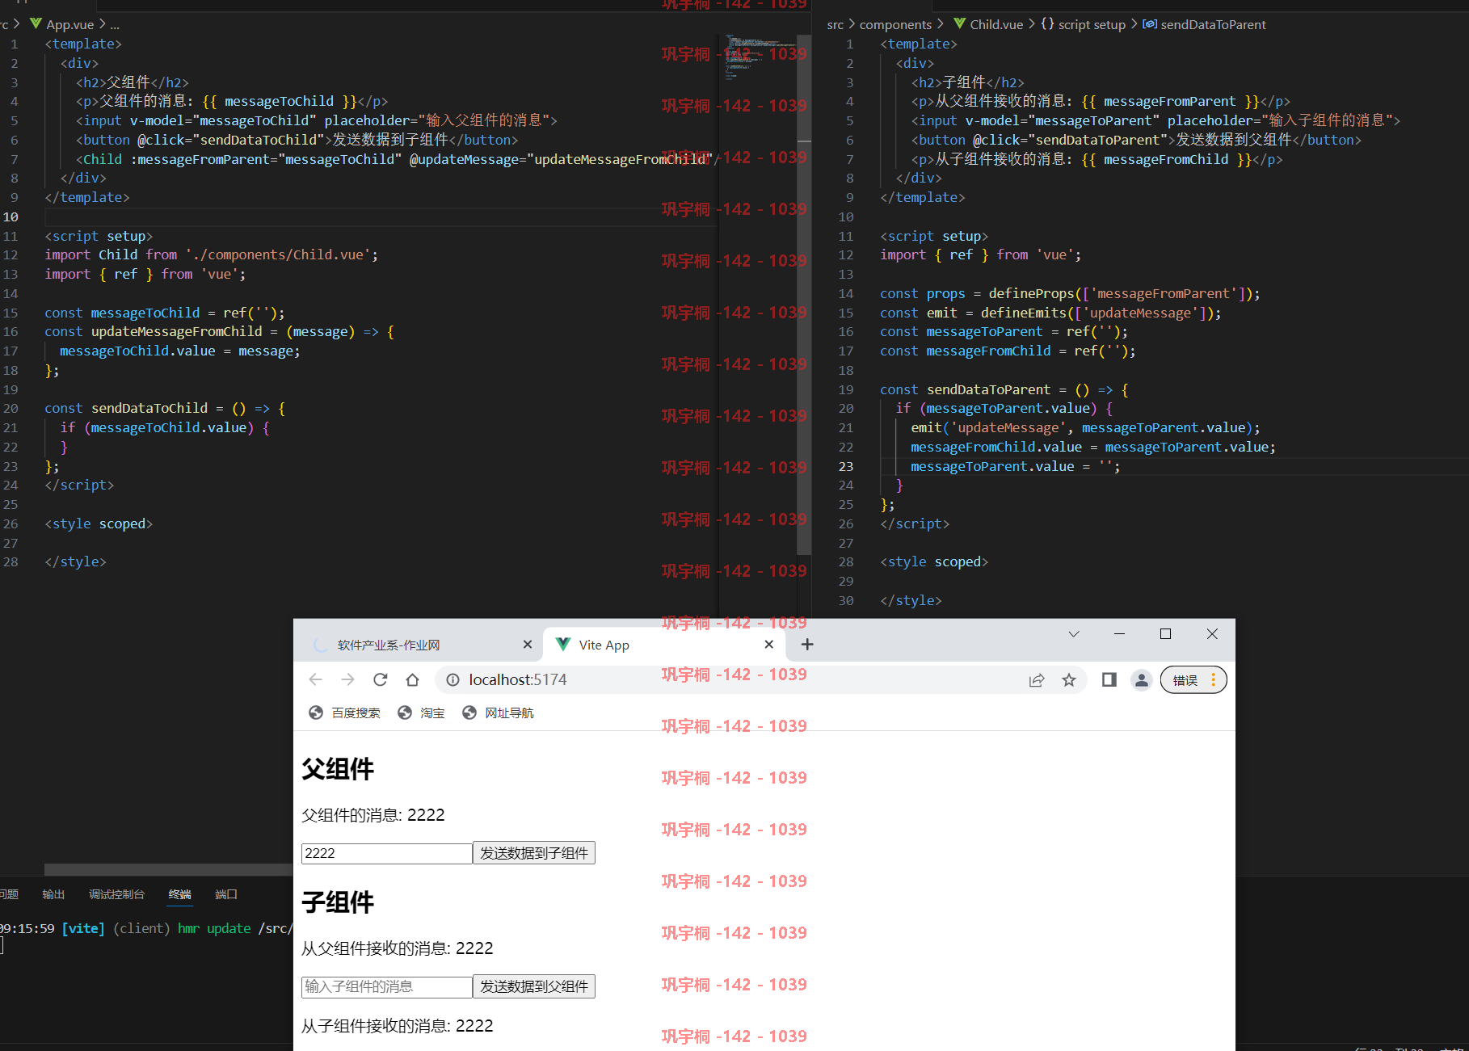The width and height of the screenshot is (1469, 1051).
Task: Close the 软件产业系-作业网 tab
Action: 528,645
